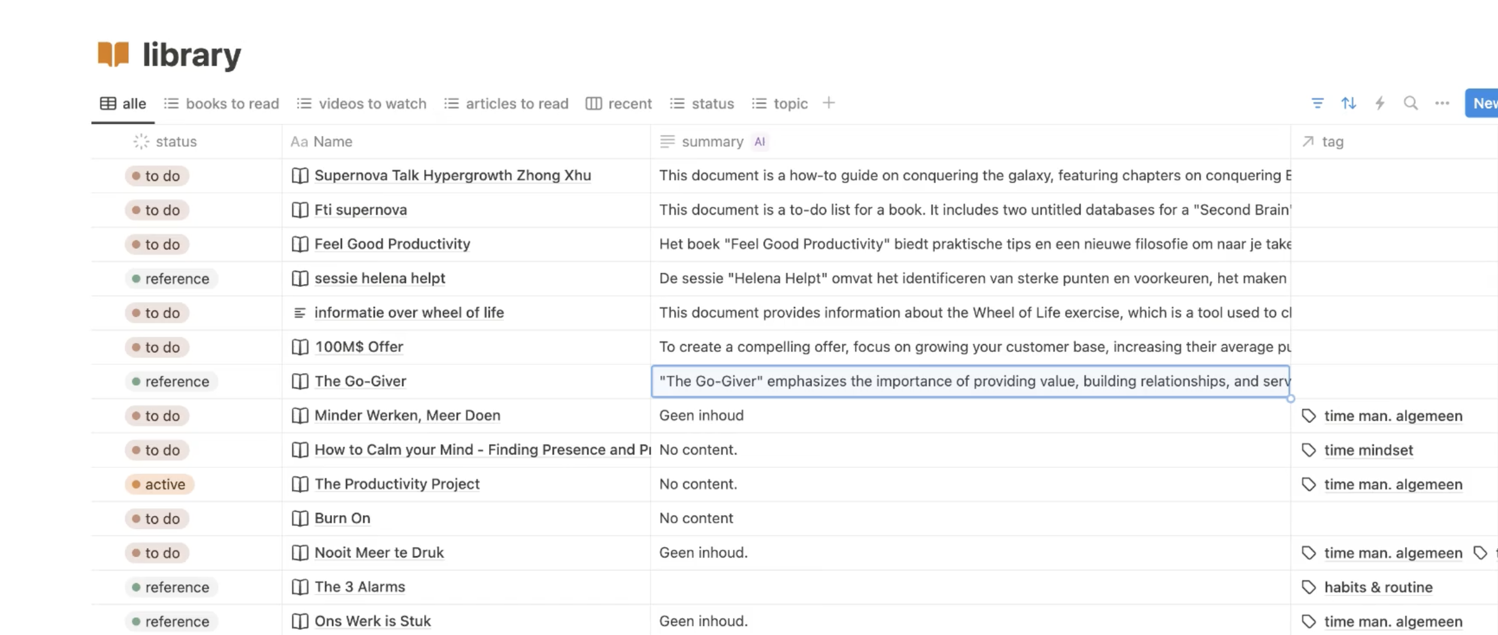The height and width of the screenshot is (635, 1498).
Task: Open the 100M$ Offer page
Action: [x=359, y=347]
